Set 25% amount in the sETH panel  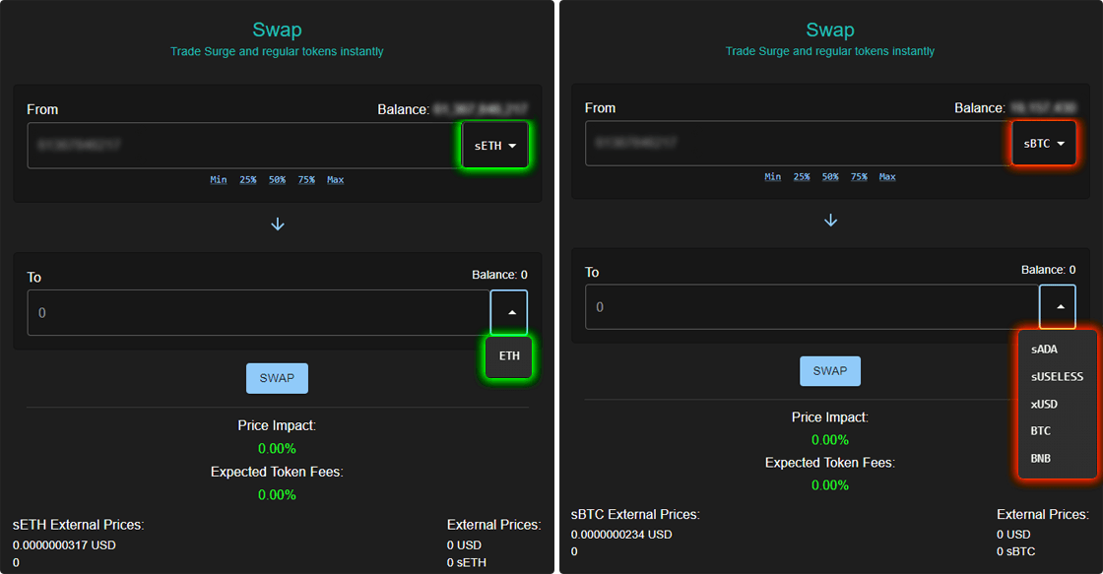pos(247,180)
